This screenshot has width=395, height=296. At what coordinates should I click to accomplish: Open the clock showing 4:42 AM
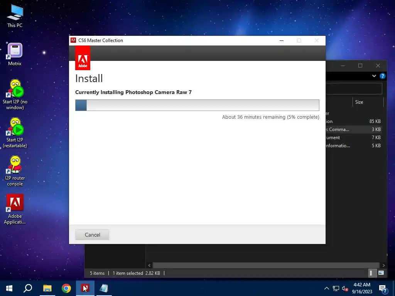(x=362, y=288)
